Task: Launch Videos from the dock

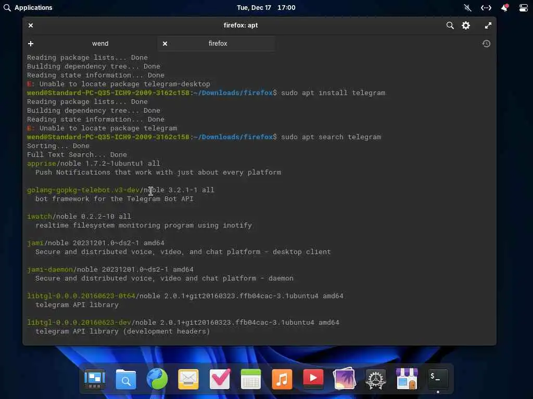Action: coord(313,379)
